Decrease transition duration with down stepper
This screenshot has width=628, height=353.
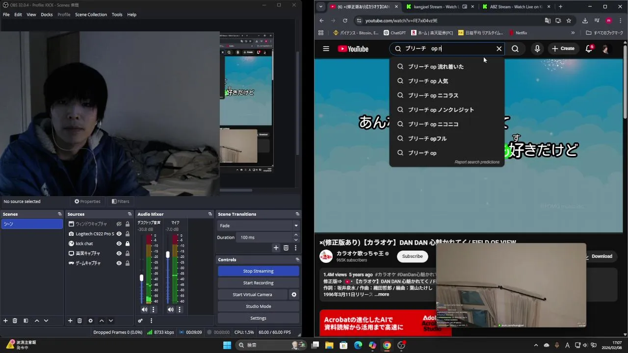pyautogui.click(x=295, y=240)
